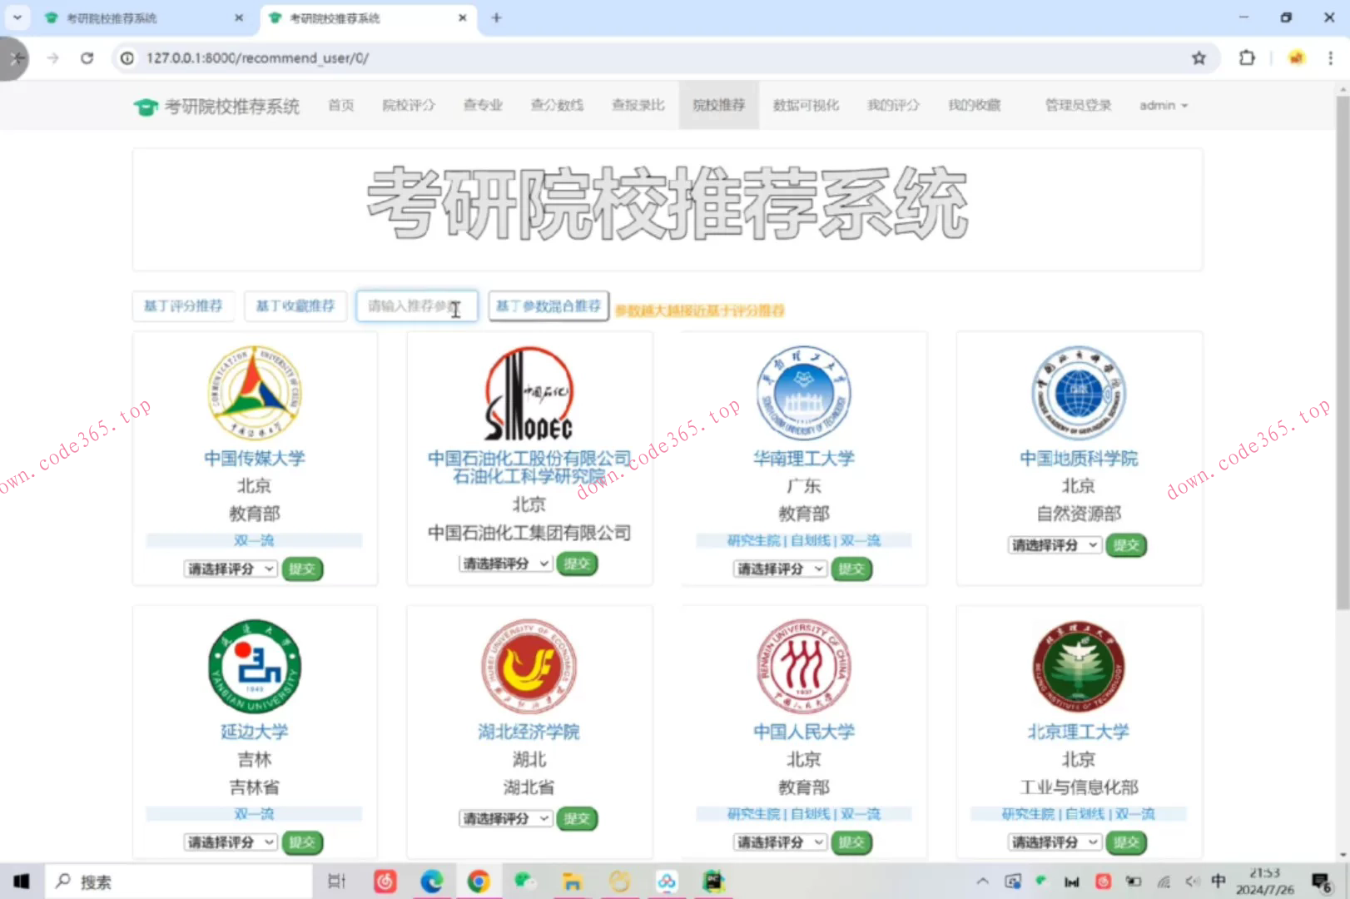
Task: Open File Explorer on the taskbar
Action: click(572, 881)
